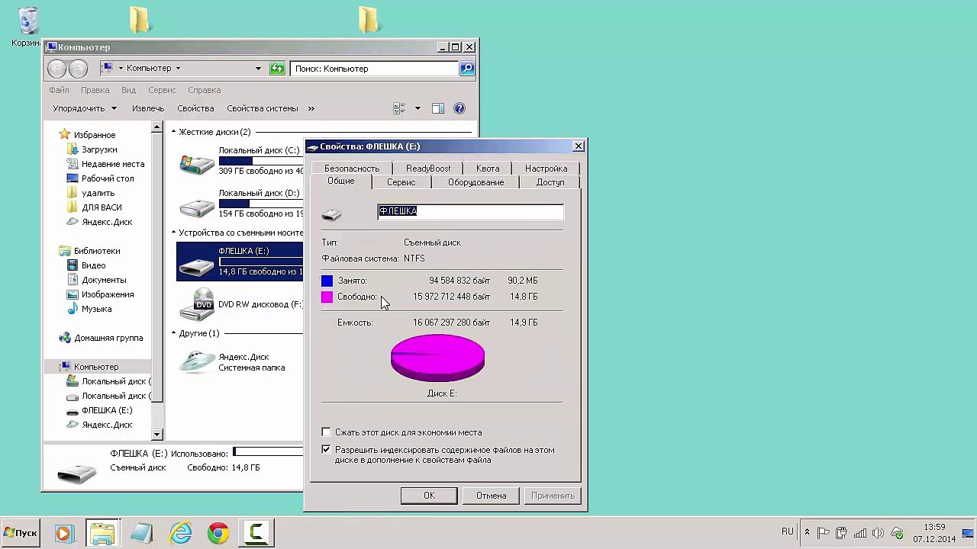Screen dimensions: 977x549
Task: Open the Вид menu in Explorer
Action: click(x=128, y=90)
